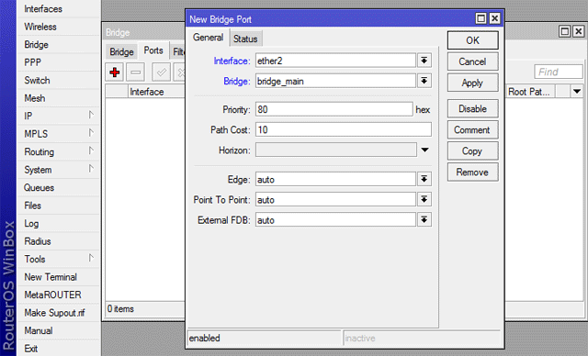Click the Disable button
The image size is (588, 356).
point(472,109)
